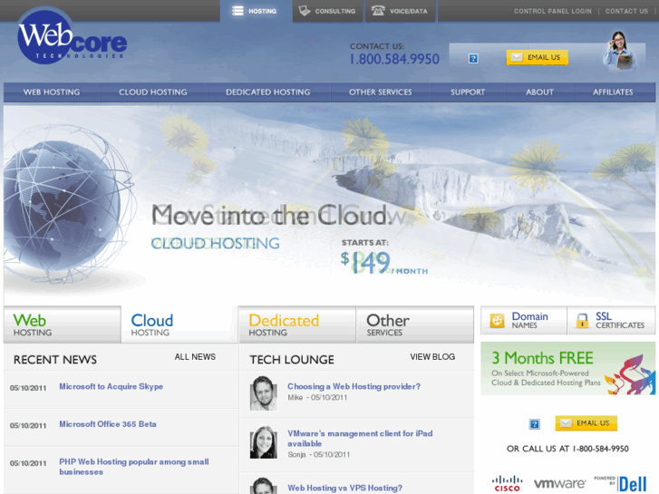Click the Or Call Us At text
659x494 pixels.
point(567,449)
